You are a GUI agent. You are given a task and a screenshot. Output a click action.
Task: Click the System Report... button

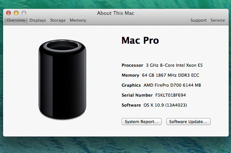coord(142,122)
